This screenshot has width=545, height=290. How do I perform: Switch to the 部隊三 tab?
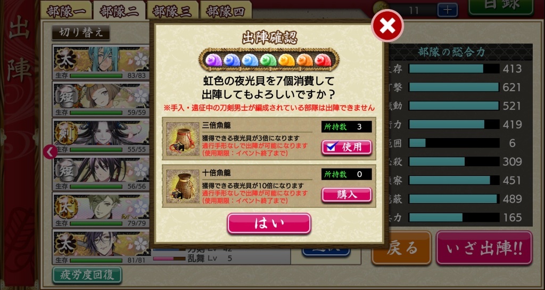(x=172, y=11)
